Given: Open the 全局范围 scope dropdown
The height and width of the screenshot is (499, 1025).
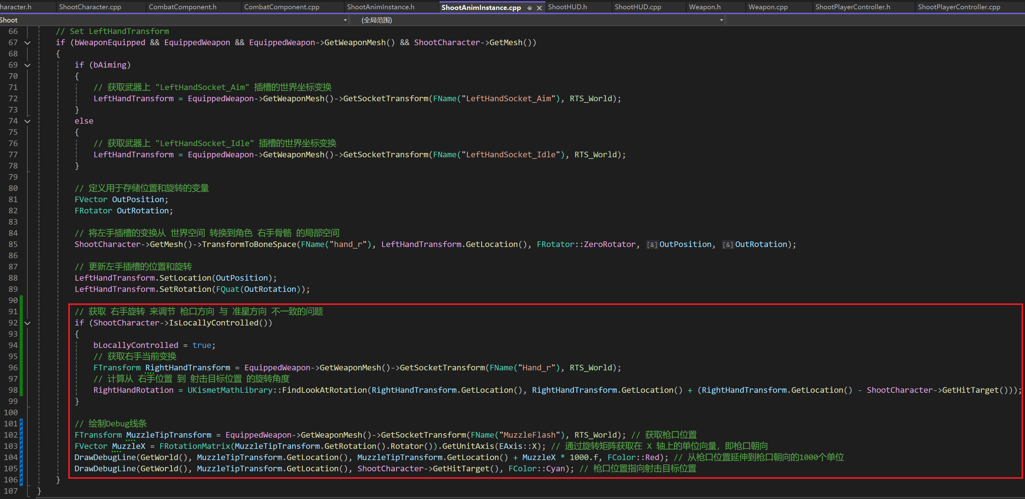Looking at the screenshot, I should click(721, 20).
